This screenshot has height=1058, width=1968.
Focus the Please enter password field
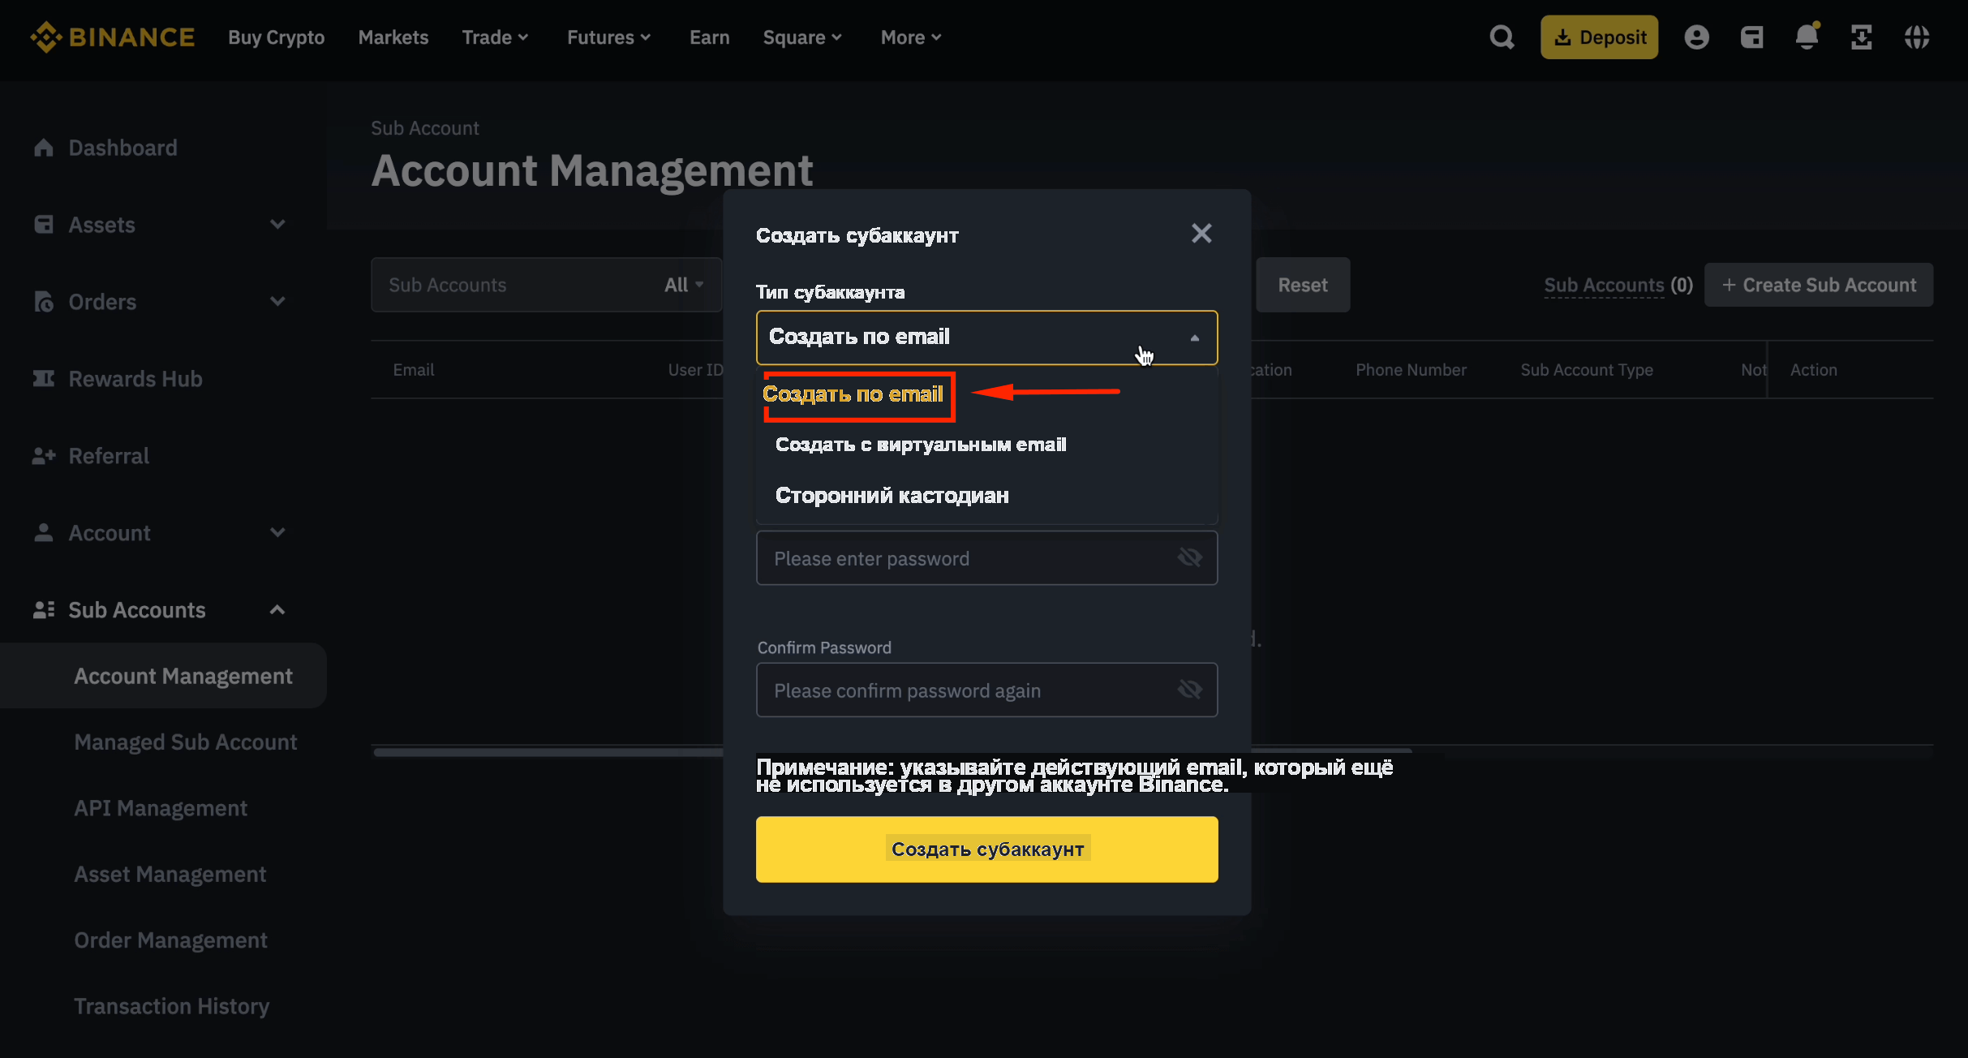pos(987,558)
